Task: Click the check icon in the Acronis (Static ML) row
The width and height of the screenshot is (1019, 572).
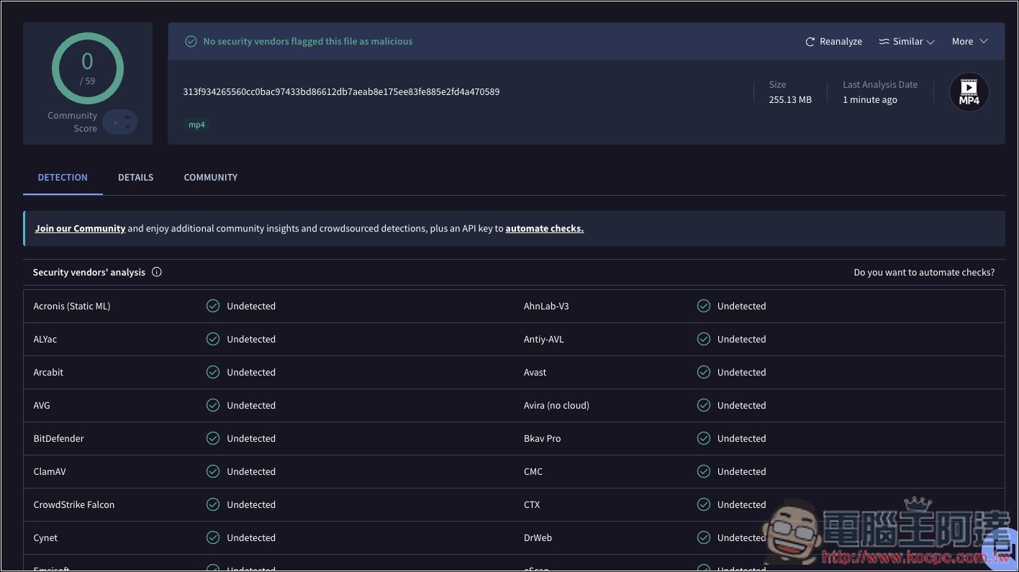Action: 213,306
